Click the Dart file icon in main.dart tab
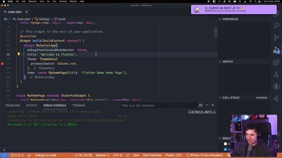The image size is (282, 158). [x=5, y=12]
